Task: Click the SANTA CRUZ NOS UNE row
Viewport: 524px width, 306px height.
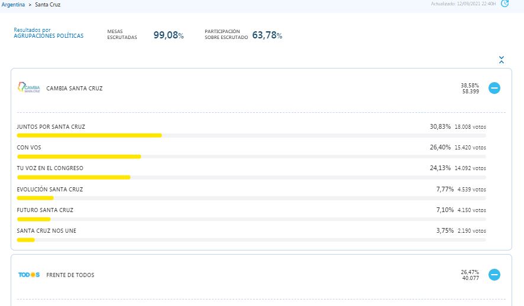Action: coord(251,235)
